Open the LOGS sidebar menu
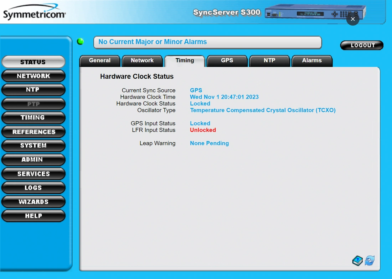Viewport: 392px width, 279px height. tap(33, 188)
